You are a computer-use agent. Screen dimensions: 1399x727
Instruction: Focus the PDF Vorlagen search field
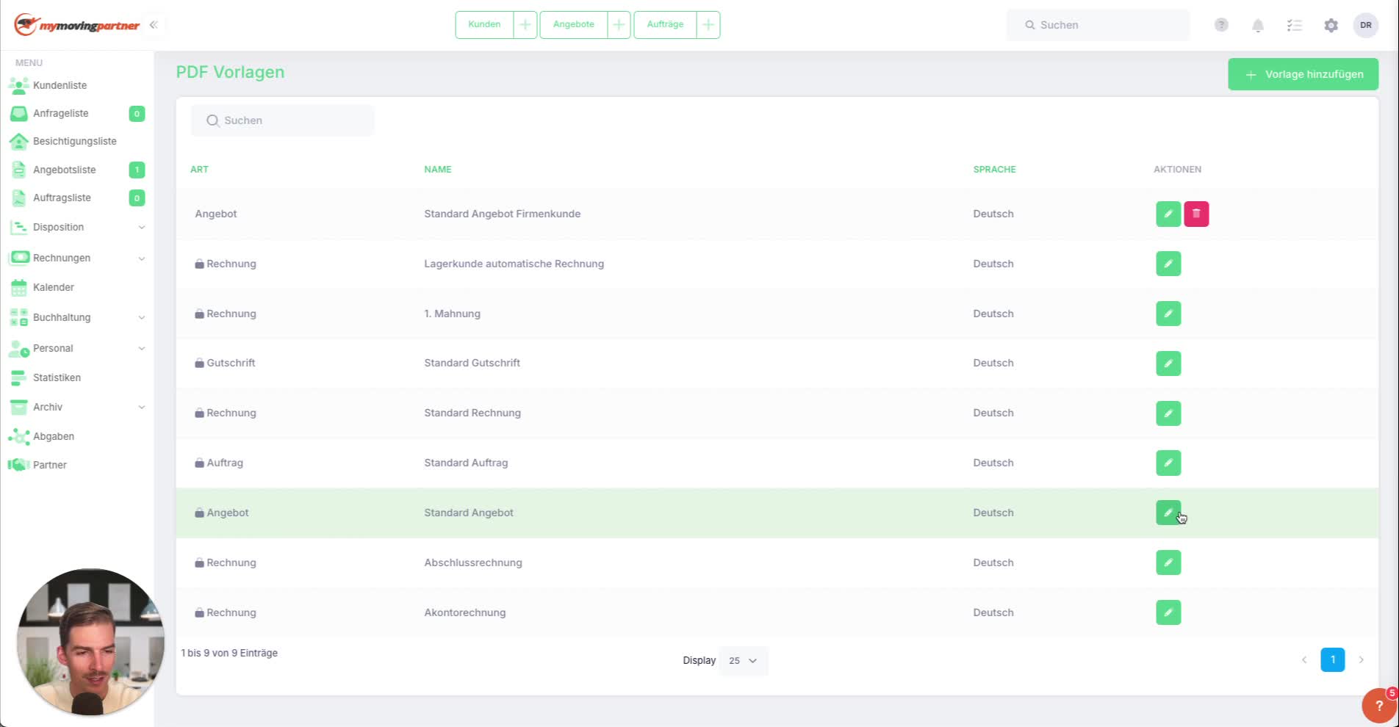pyautogui.click(x=282, y=120)
